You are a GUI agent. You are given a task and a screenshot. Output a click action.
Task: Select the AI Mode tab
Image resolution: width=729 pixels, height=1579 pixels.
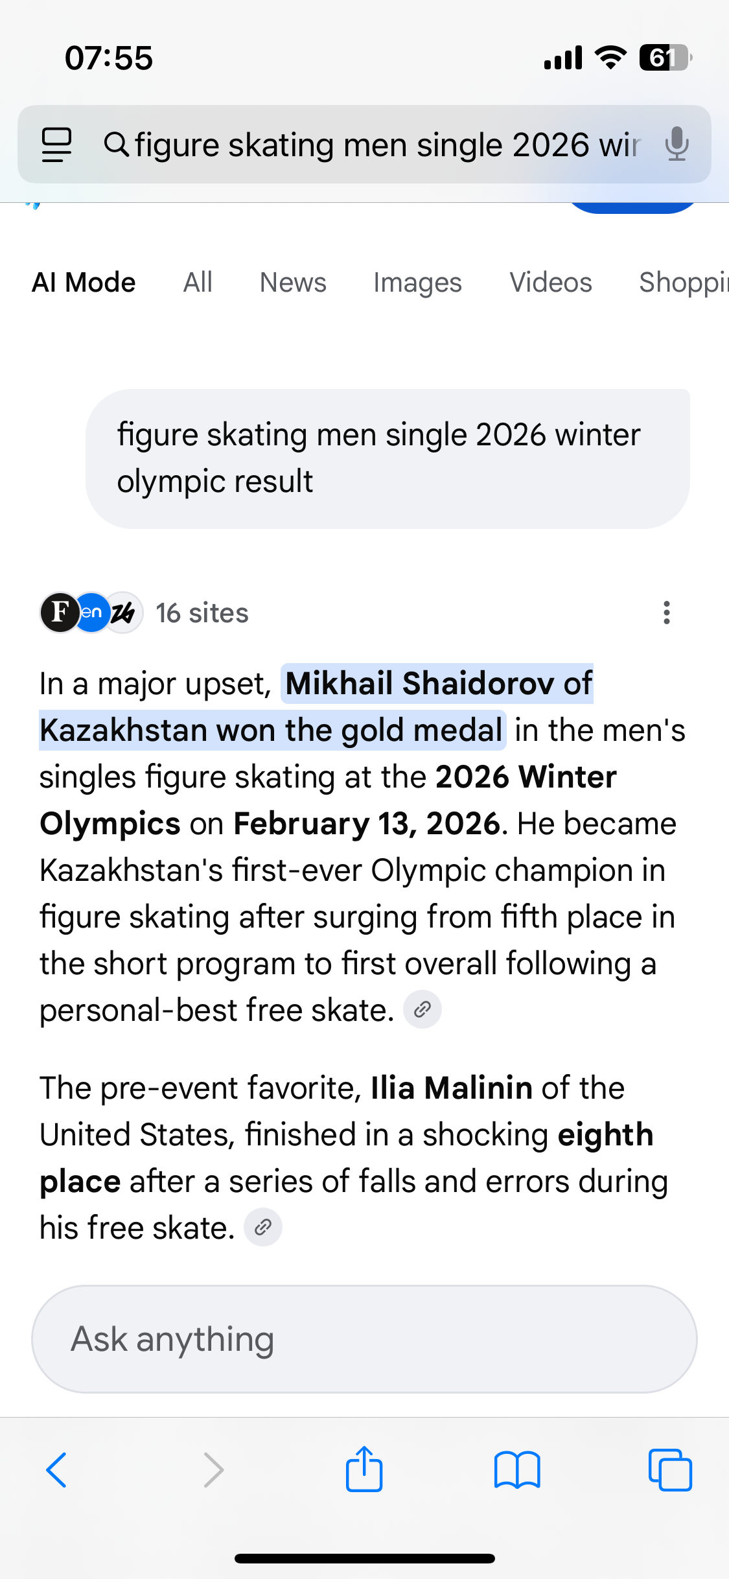pos(84,283)
